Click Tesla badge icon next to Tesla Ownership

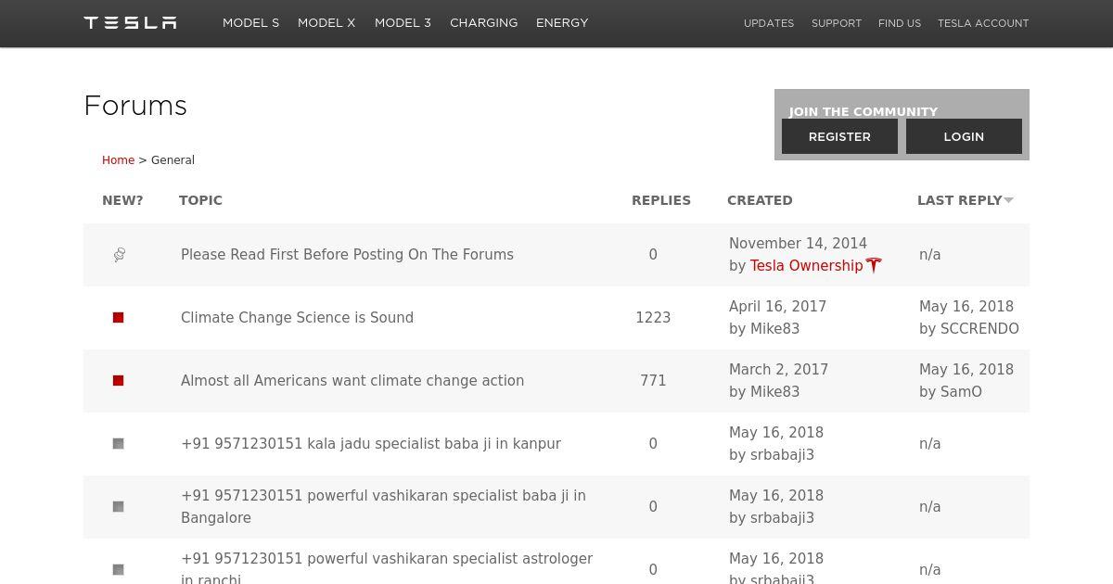tap(874, 266)
